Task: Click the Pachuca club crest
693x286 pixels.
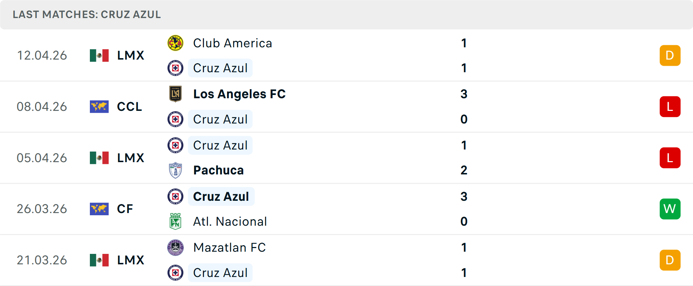Action: [175, 170]
